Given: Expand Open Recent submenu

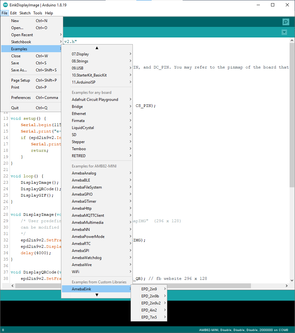Looking at the screenshot, I should 22,35.
